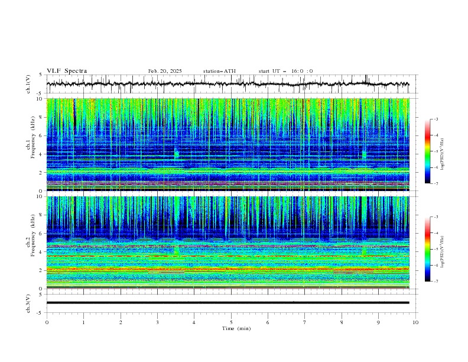The width and height of the screenshot is (468, 362).
Task: Click the time axis tick label '9'
Action: click(378, 322)
